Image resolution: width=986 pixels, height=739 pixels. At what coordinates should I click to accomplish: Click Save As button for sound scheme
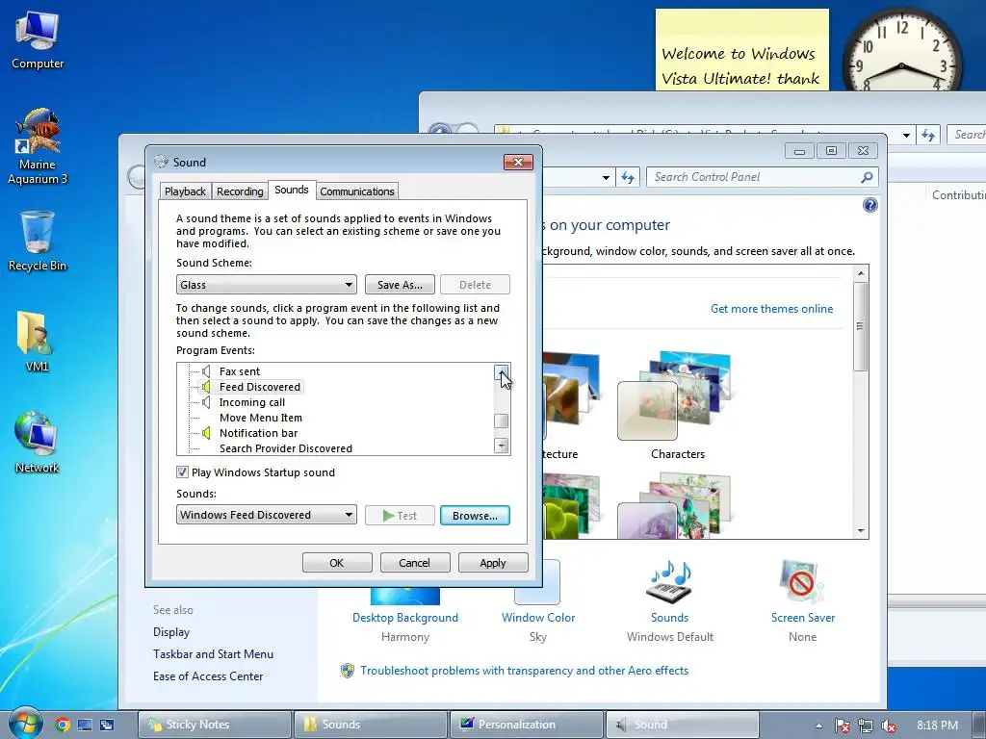point(400,285)
